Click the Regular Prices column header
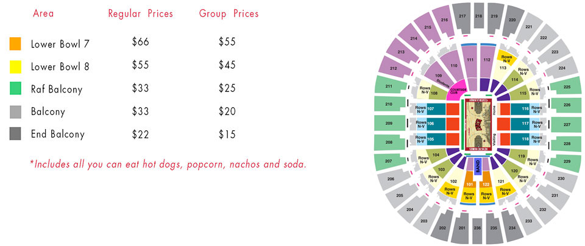Image resolution: width=585 pixels, height=246 pixels. click(141, 14)
